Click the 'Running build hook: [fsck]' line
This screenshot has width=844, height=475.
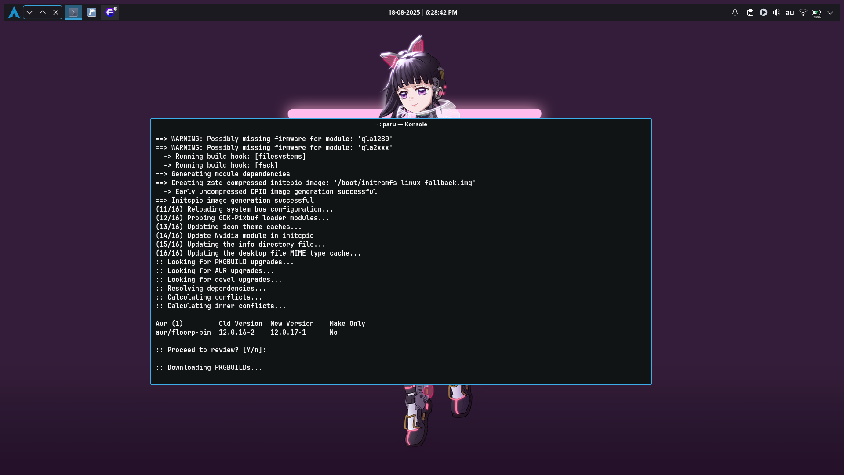click(221, 165)
